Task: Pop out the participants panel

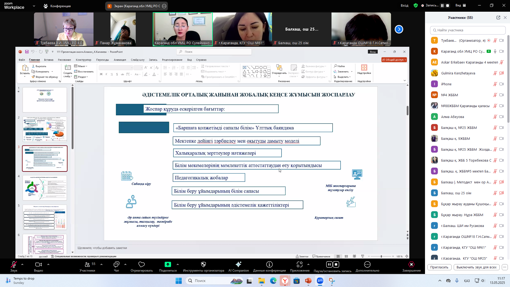Action: (x=498, y=18)
